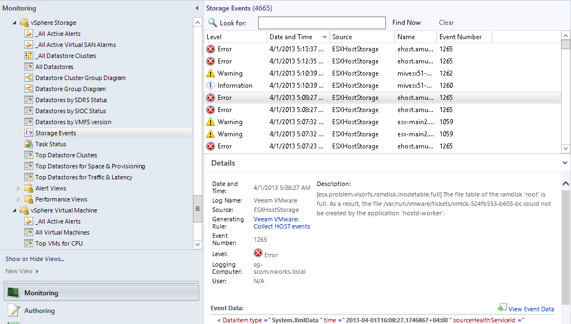The image size is (571, 324).
Task: Click the Authoring workspace icon
Action: click(x=14, y=310)
